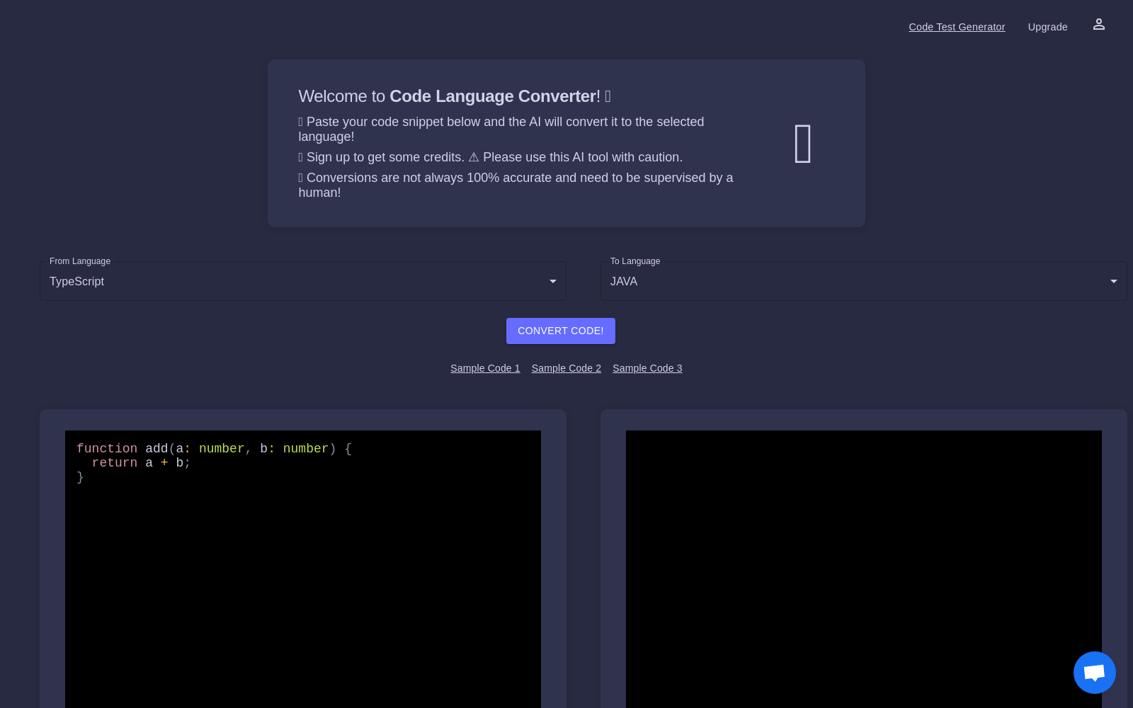This screenshot has height=708, width=1133.
Task: Open the live chat bubble widget
Action: [1094, 673]
